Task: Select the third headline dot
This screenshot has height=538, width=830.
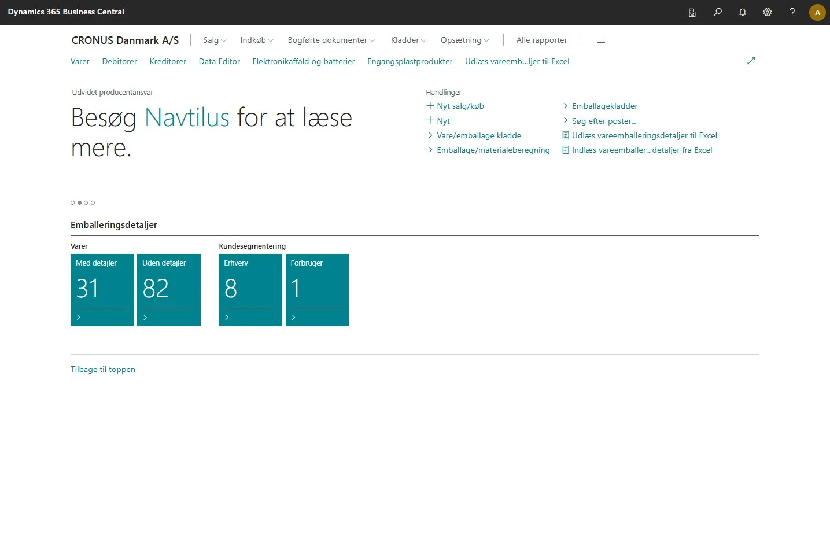Action: [x=86, y=203]
